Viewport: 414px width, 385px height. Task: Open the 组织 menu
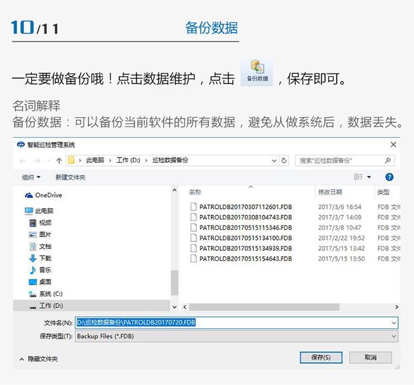pyautogui.click(x=31, y=177)
